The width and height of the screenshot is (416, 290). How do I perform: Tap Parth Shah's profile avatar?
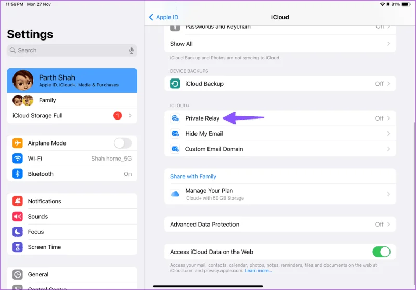point(23,81)
